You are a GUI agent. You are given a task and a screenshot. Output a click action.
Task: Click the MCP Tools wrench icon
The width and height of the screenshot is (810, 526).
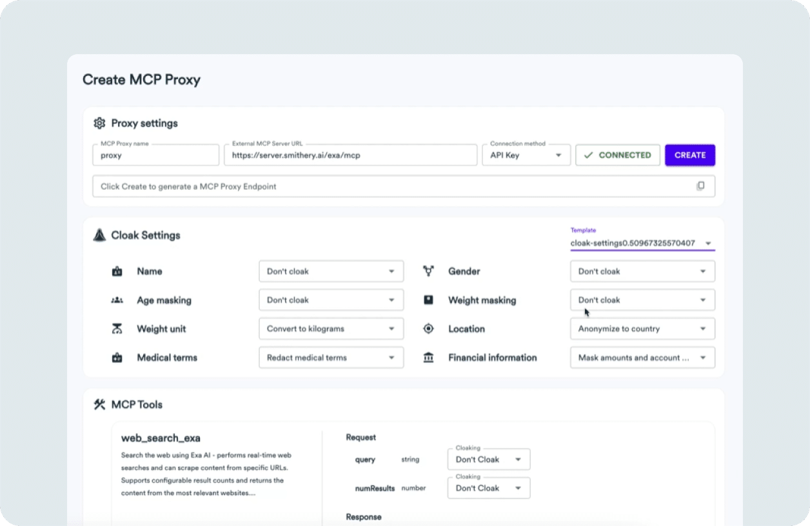[99, 405]
